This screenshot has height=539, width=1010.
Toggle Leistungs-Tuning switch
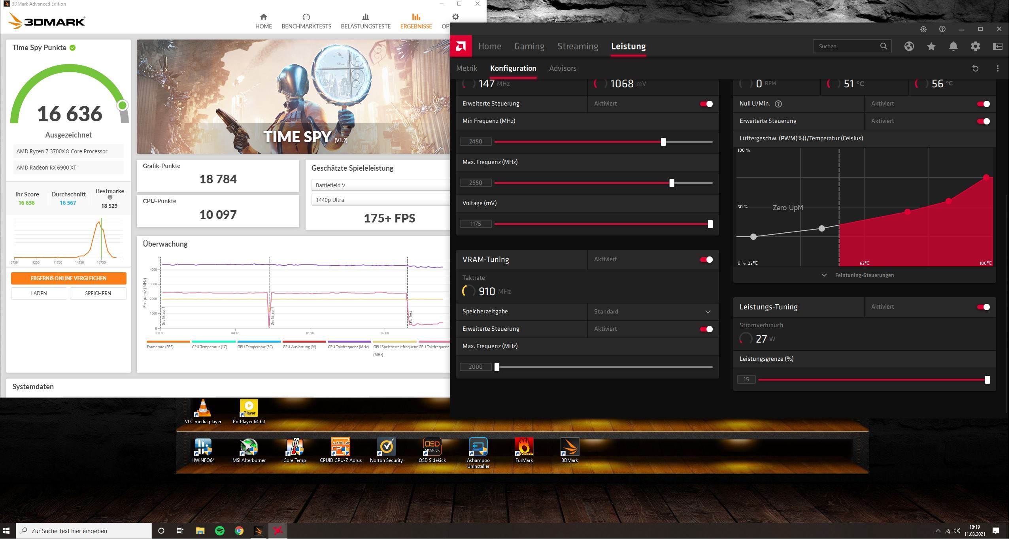pyautogui.click(x=983, y=307)
